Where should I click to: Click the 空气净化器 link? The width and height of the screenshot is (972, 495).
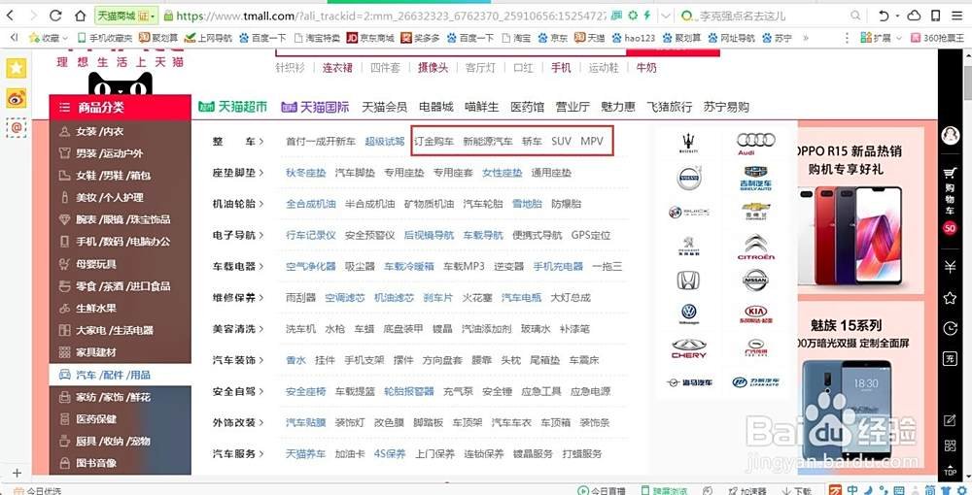[x=311, y=266]
